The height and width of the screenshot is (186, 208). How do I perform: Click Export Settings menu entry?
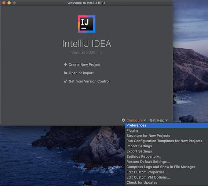point(166,151)
